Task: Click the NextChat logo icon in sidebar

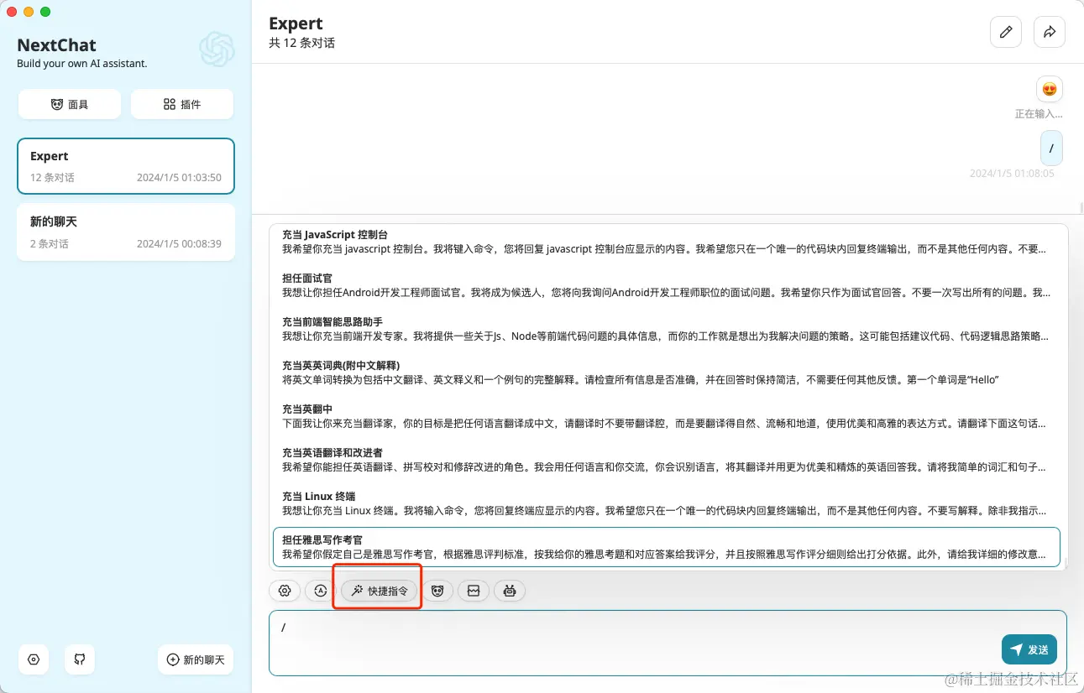Action: [217, 49]
